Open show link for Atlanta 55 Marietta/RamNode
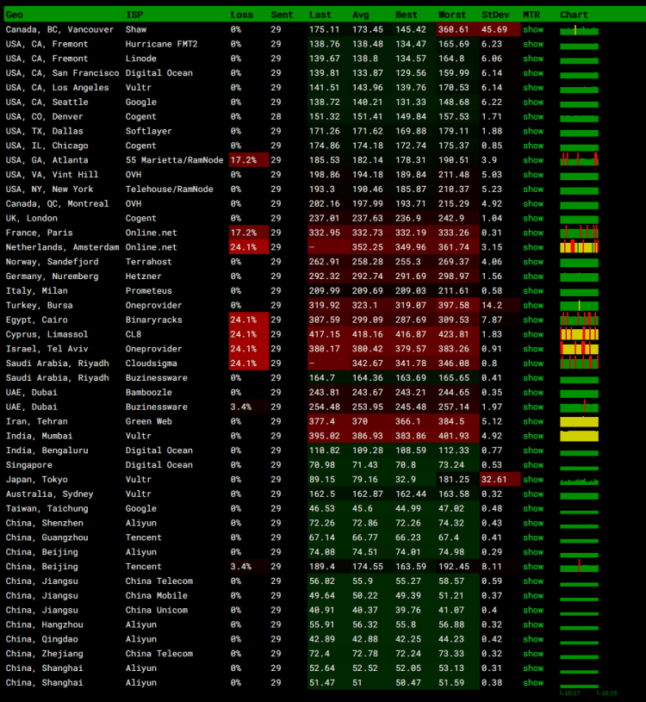The height and width of the screenshot is (702, 646). [533, 160]
